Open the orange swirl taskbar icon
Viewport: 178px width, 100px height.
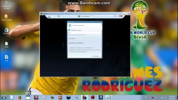point(60,97)
